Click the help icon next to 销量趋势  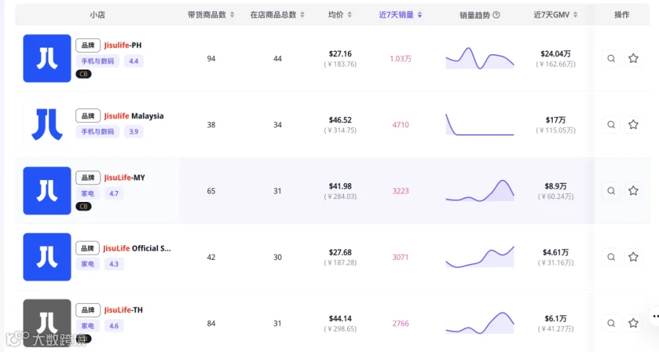click(496, 15)
